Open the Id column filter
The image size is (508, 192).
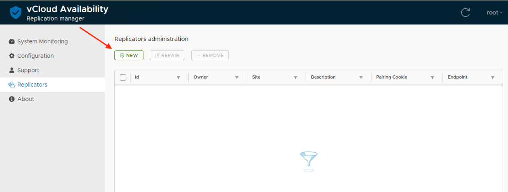click(x=178, y=78)
